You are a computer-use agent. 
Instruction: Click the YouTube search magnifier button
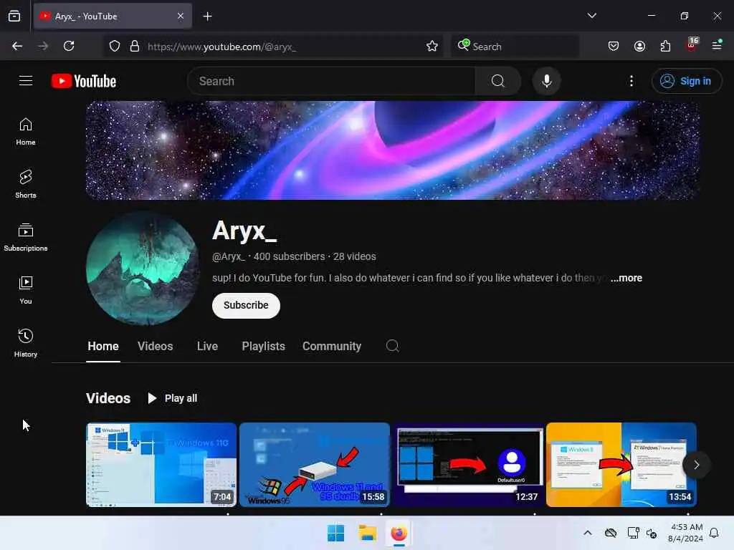pyautogui.click(x=497, y=81)
